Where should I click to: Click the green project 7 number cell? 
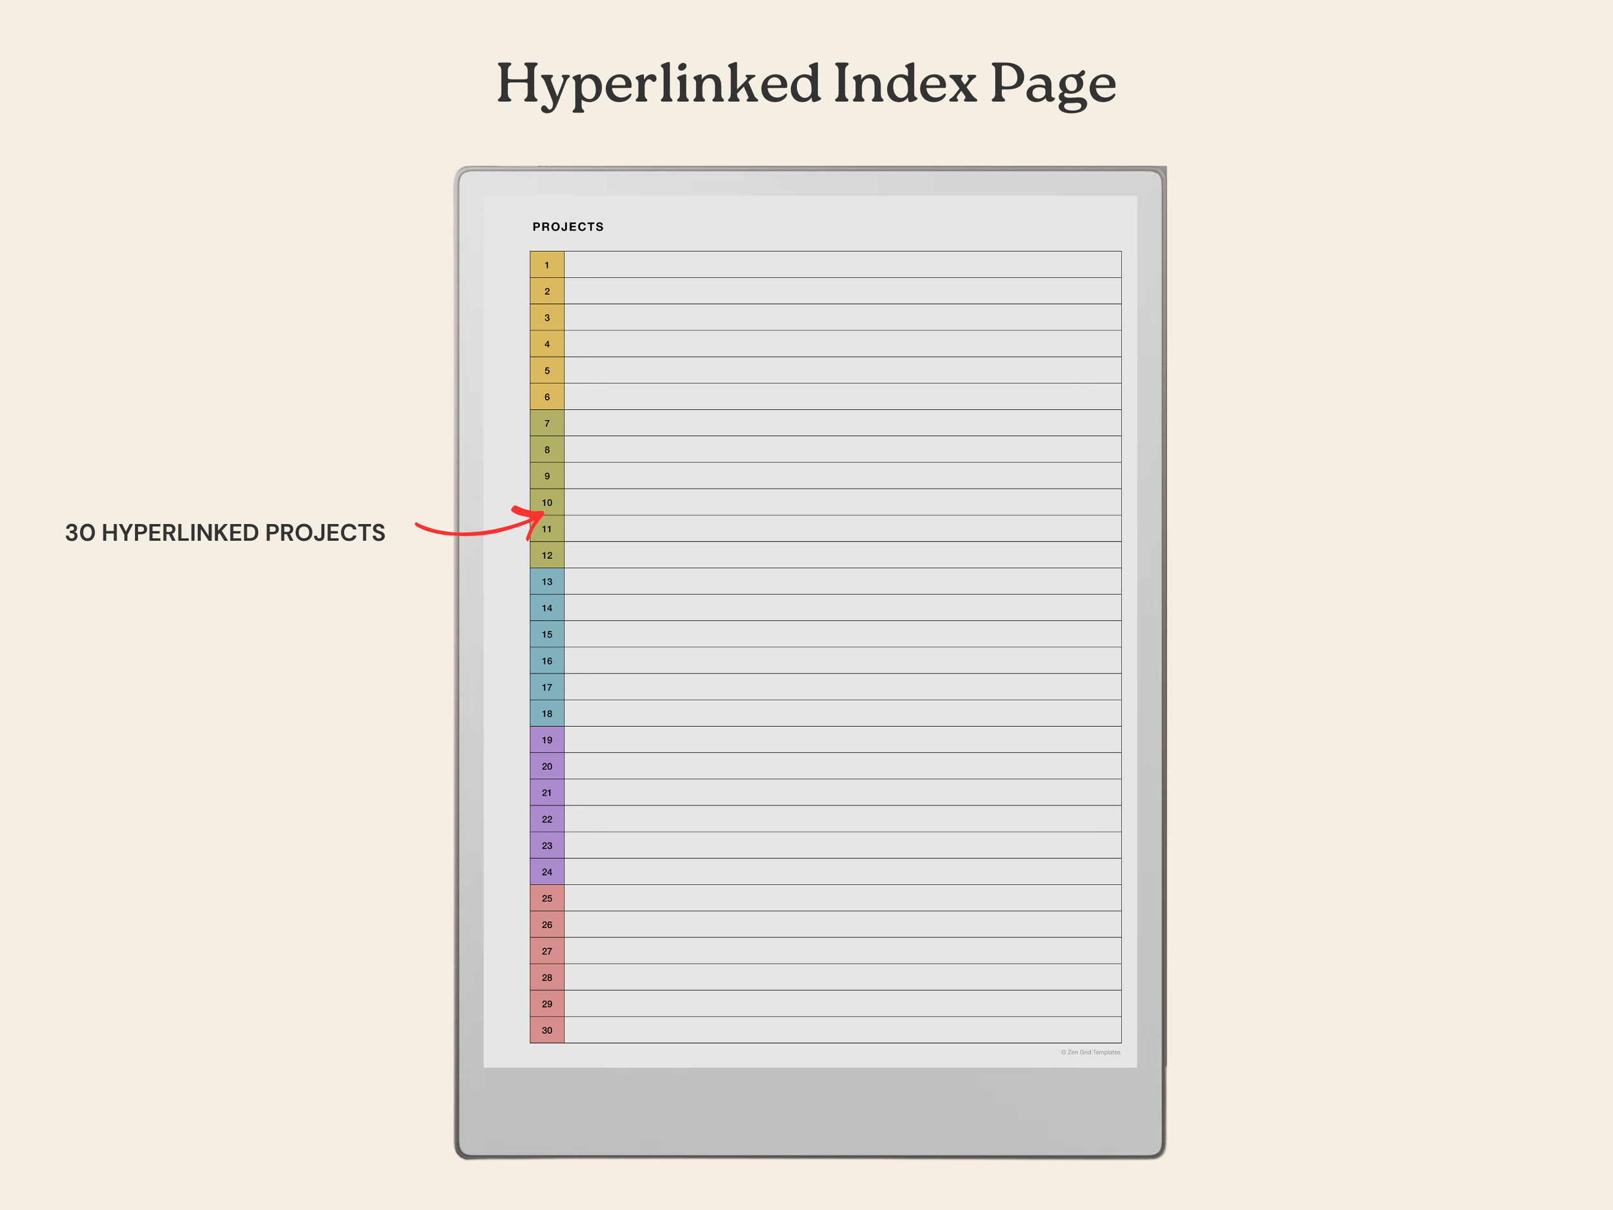(547, 423)
